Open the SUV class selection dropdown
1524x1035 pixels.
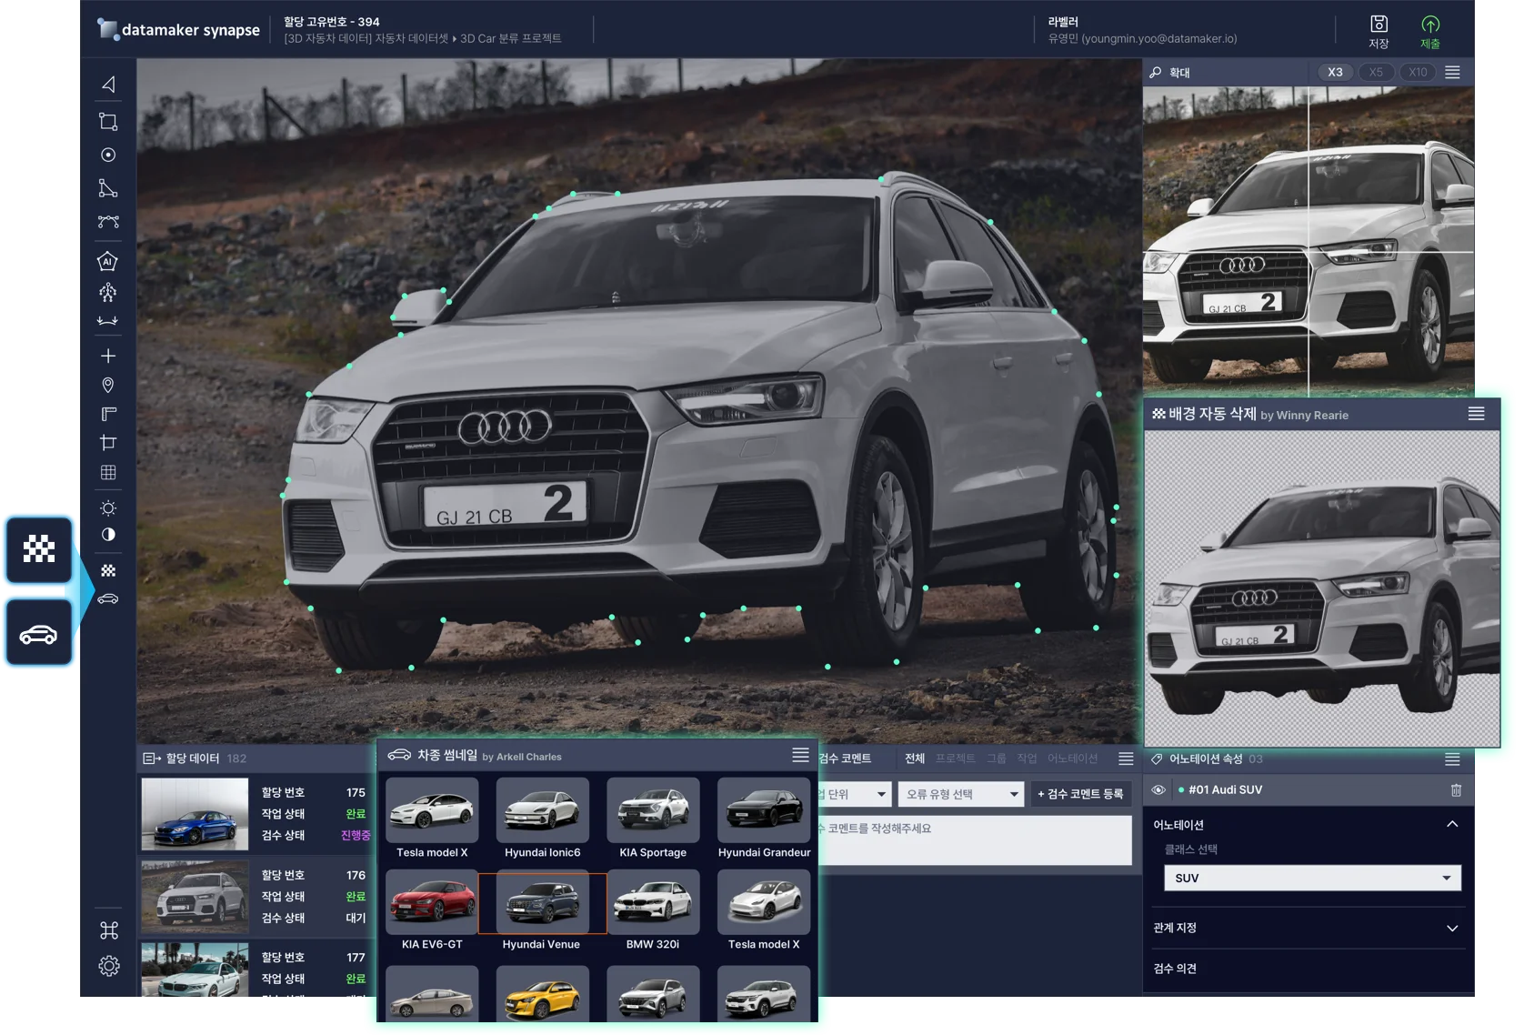click(1312, 878)
